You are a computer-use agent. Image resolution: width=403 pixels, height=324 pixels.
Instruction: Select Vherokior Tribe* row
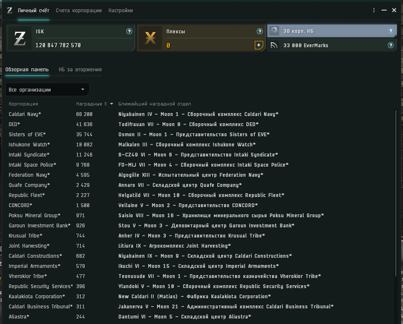(200, 276)
